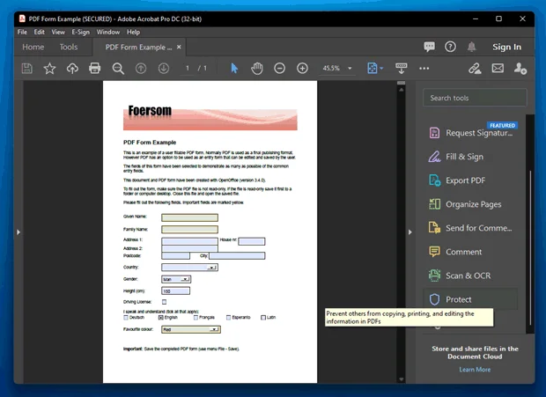Click the share link icon
Image resolution: width=546 pixels, height=397 pixels.
tap(475, 68)
